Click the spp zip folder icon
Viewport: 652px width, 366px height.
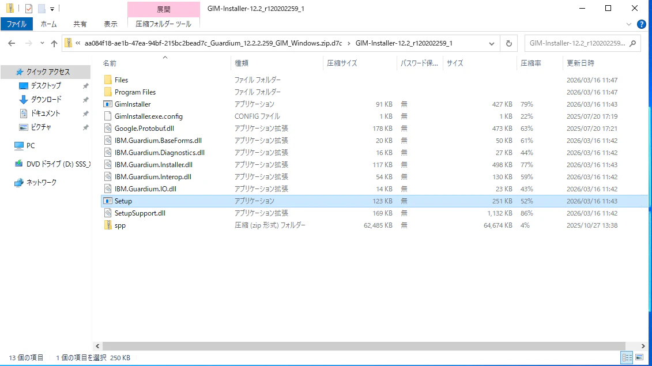[108, 225]
